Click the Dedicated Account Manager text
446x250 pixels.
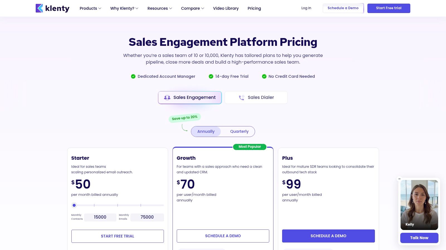click(x=166, y=76)
